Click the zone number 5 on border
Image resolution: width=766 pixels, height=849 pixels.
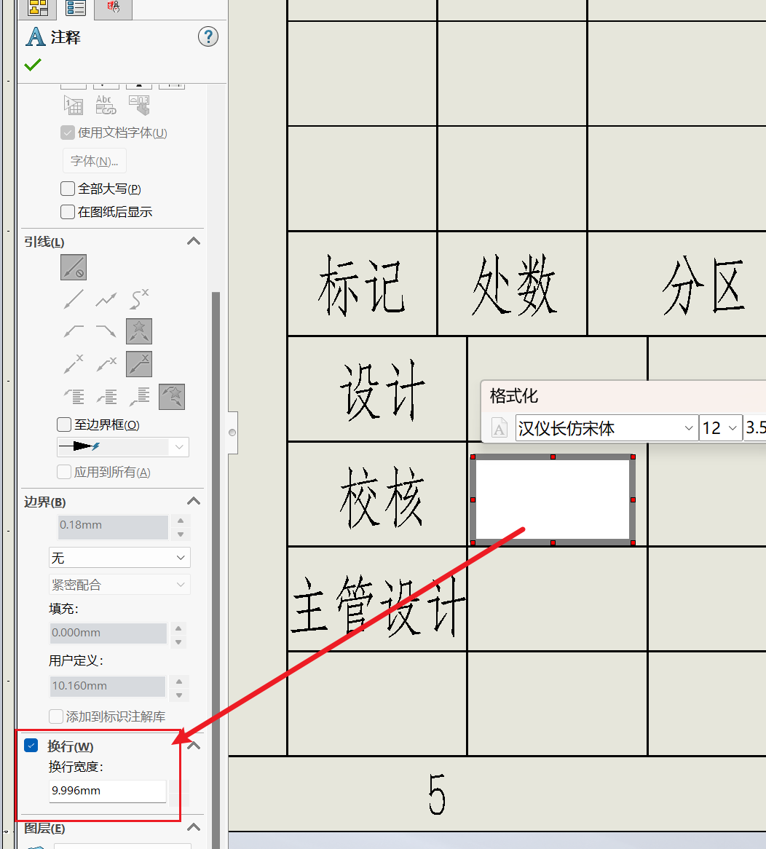coord(437,794)
